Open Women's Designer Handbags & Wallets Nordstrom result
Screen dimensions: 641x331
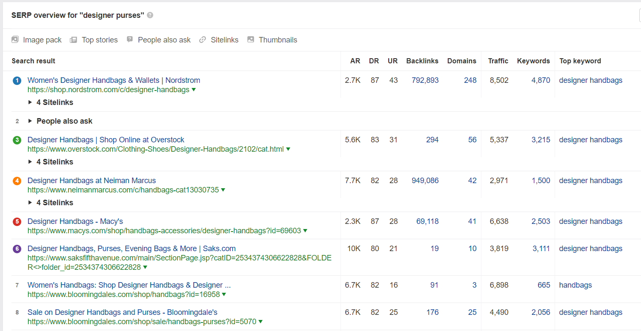click(114, 80)
